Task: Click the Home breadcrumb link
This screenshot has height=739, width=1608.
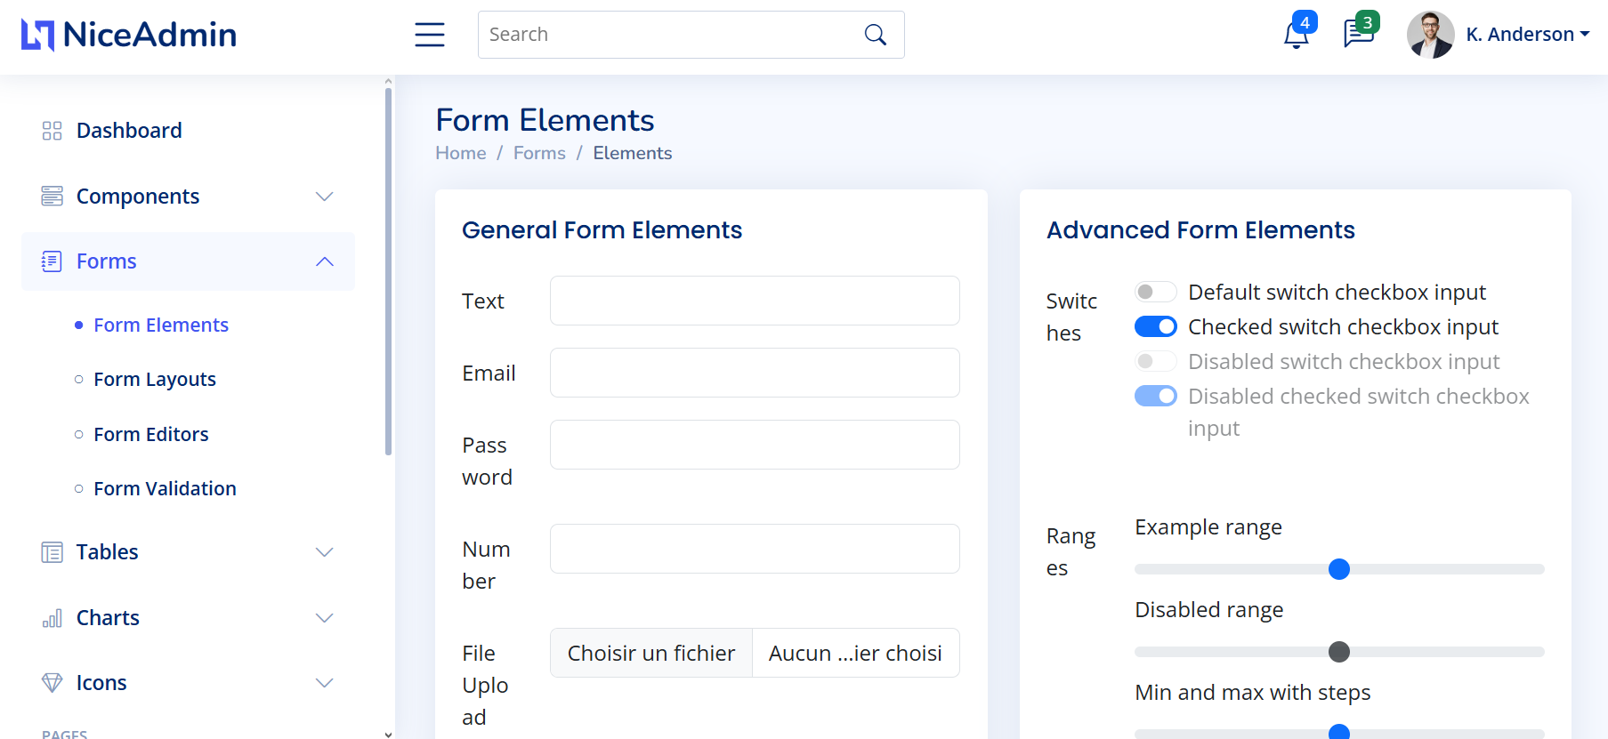Action: pyautogui.click(x=460, y=152)
